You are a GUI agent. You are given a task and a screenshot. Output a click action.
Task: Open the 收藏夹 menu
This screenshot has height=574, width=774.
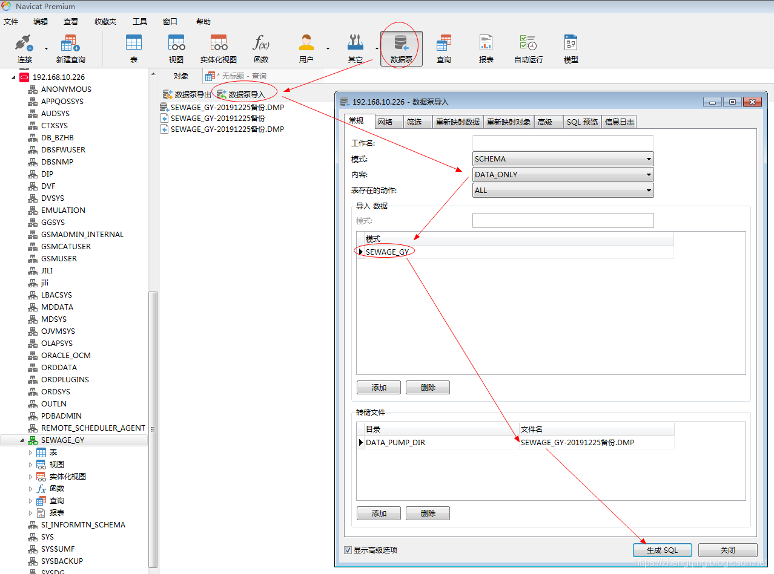(x=105, y=21)
